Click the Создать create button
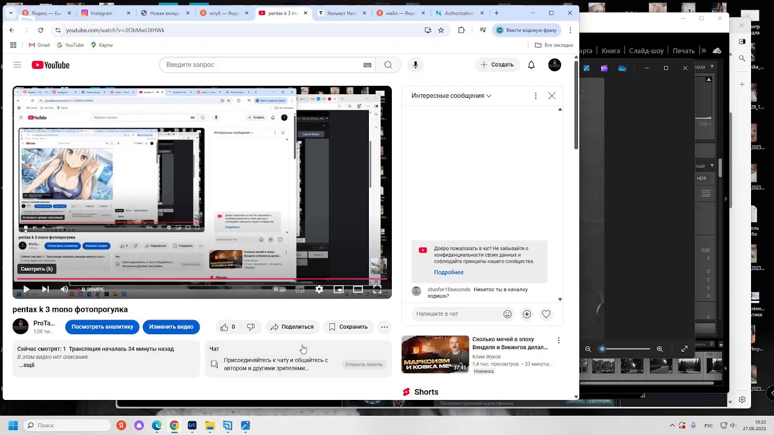Image resolution: width=774 pixels, height=435 pixels. [498, 65]
